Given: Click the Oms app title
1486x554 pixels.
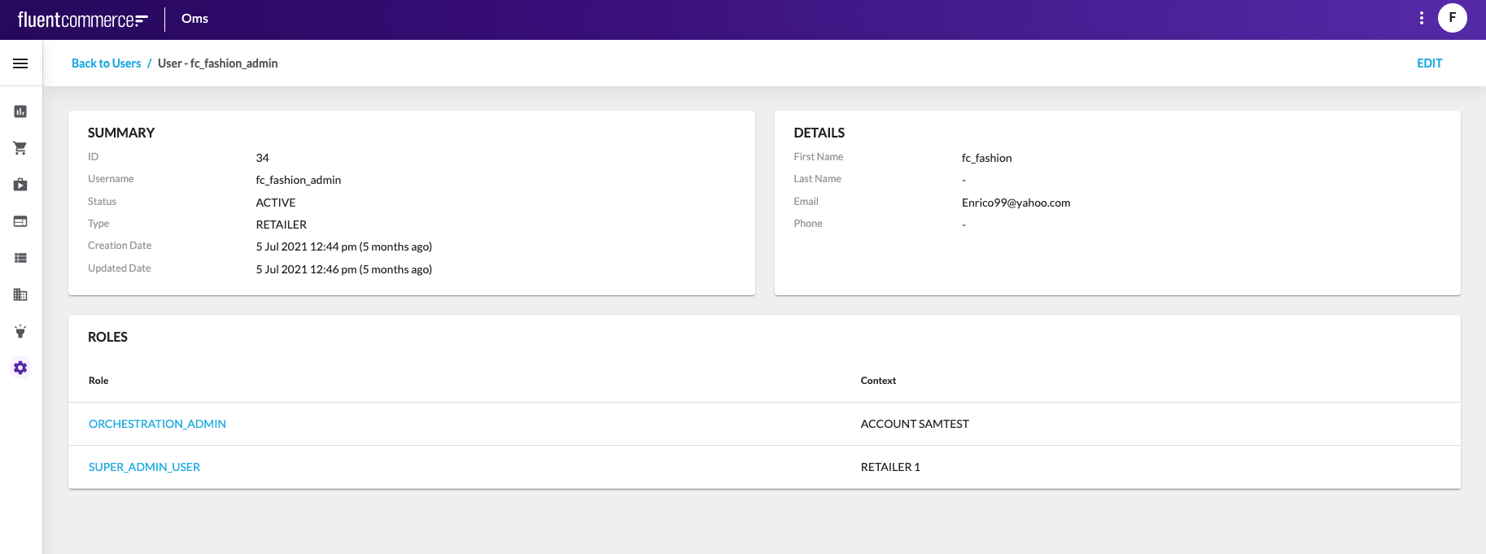Looking at the screenshot, I should [x=194, y=19].
